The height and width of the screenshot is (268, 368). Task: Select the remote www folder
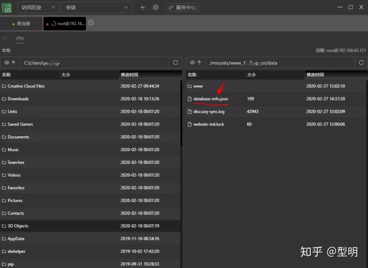tap(276, 86)
